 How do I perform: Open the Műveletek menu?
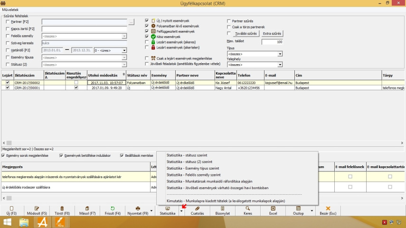coord(10,9)
